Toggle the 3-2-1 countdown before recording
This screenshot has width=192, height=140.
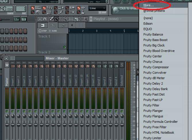pos(49,7)
